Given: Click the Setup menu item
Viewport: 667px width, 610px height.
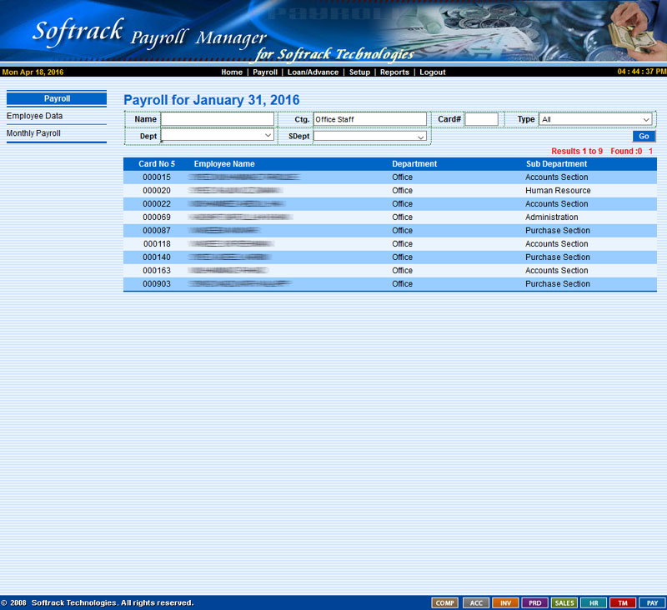Looking at the screenshot, I should tap(359, 72).
